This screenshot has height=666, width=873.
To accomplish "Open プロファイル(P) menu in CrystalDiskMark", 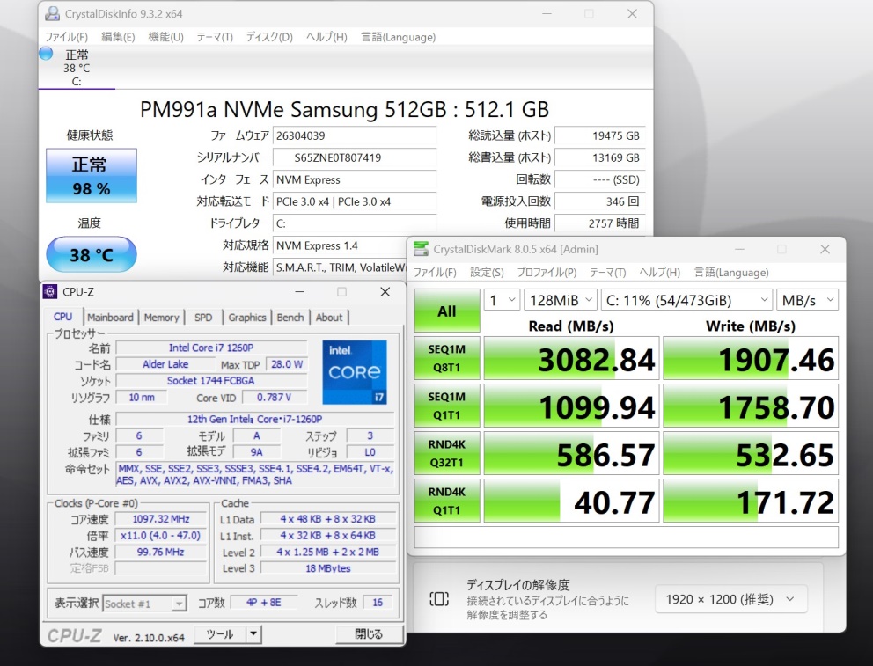I will (x=547, y=273).
